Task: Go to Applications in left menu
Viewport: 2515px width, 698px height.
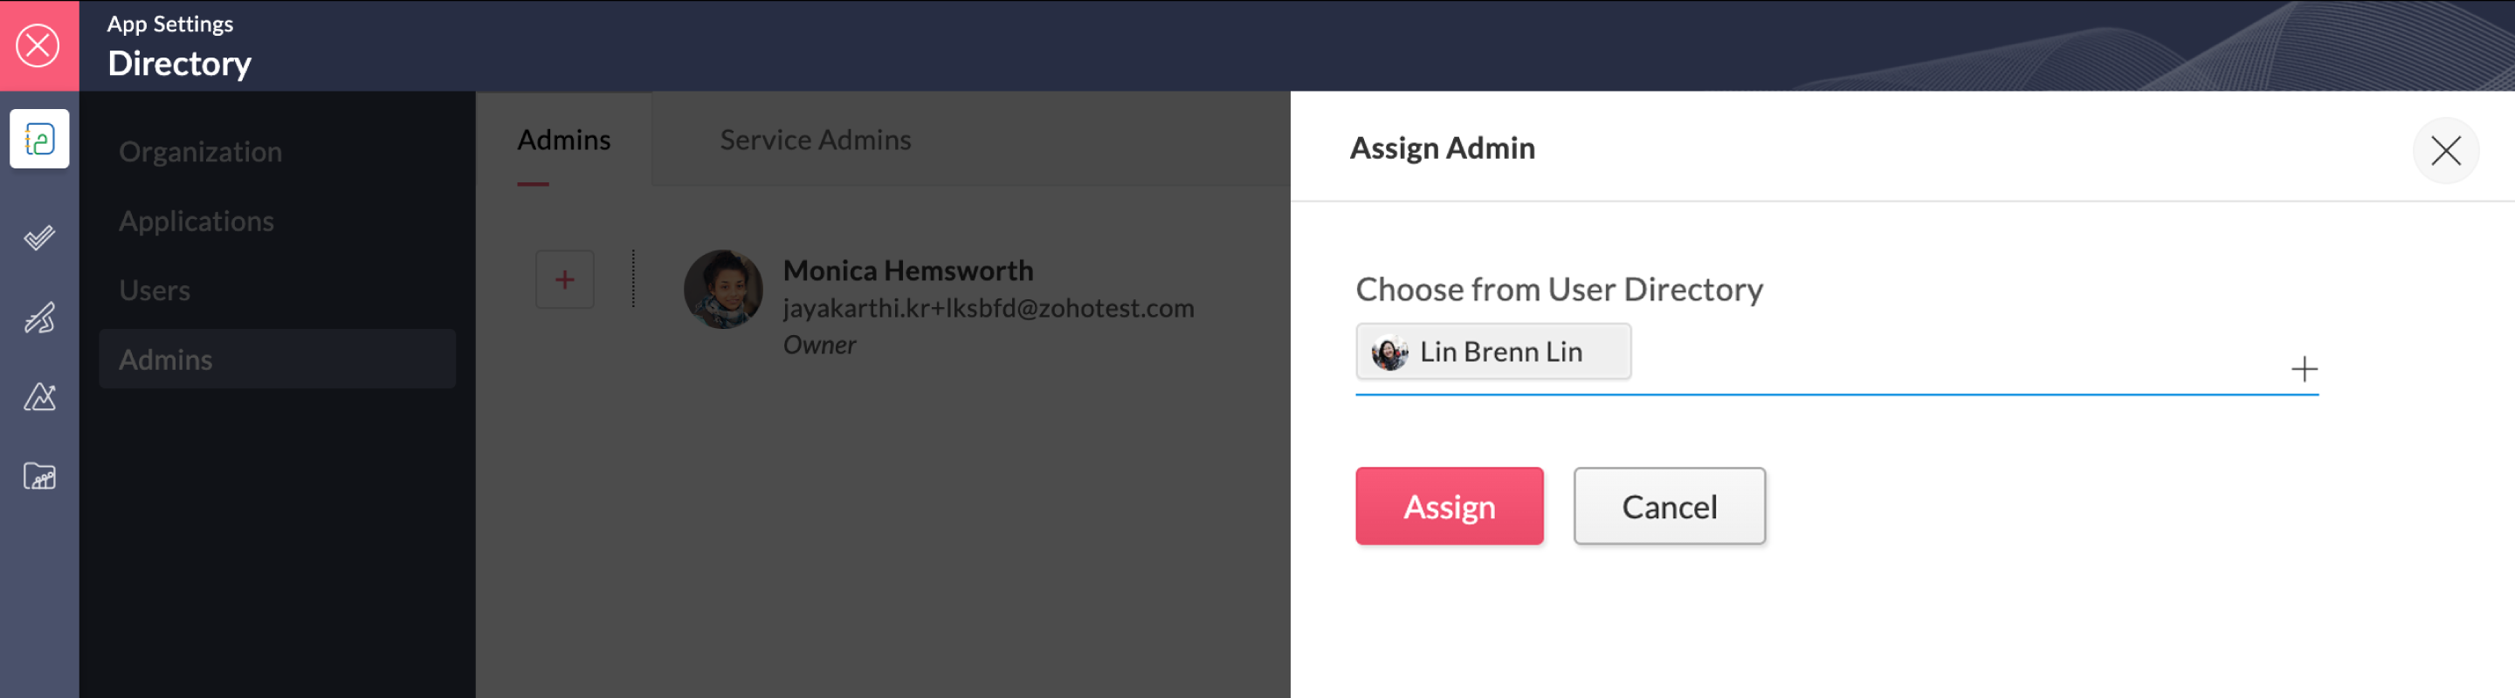Action: click(x=196, y=222)
